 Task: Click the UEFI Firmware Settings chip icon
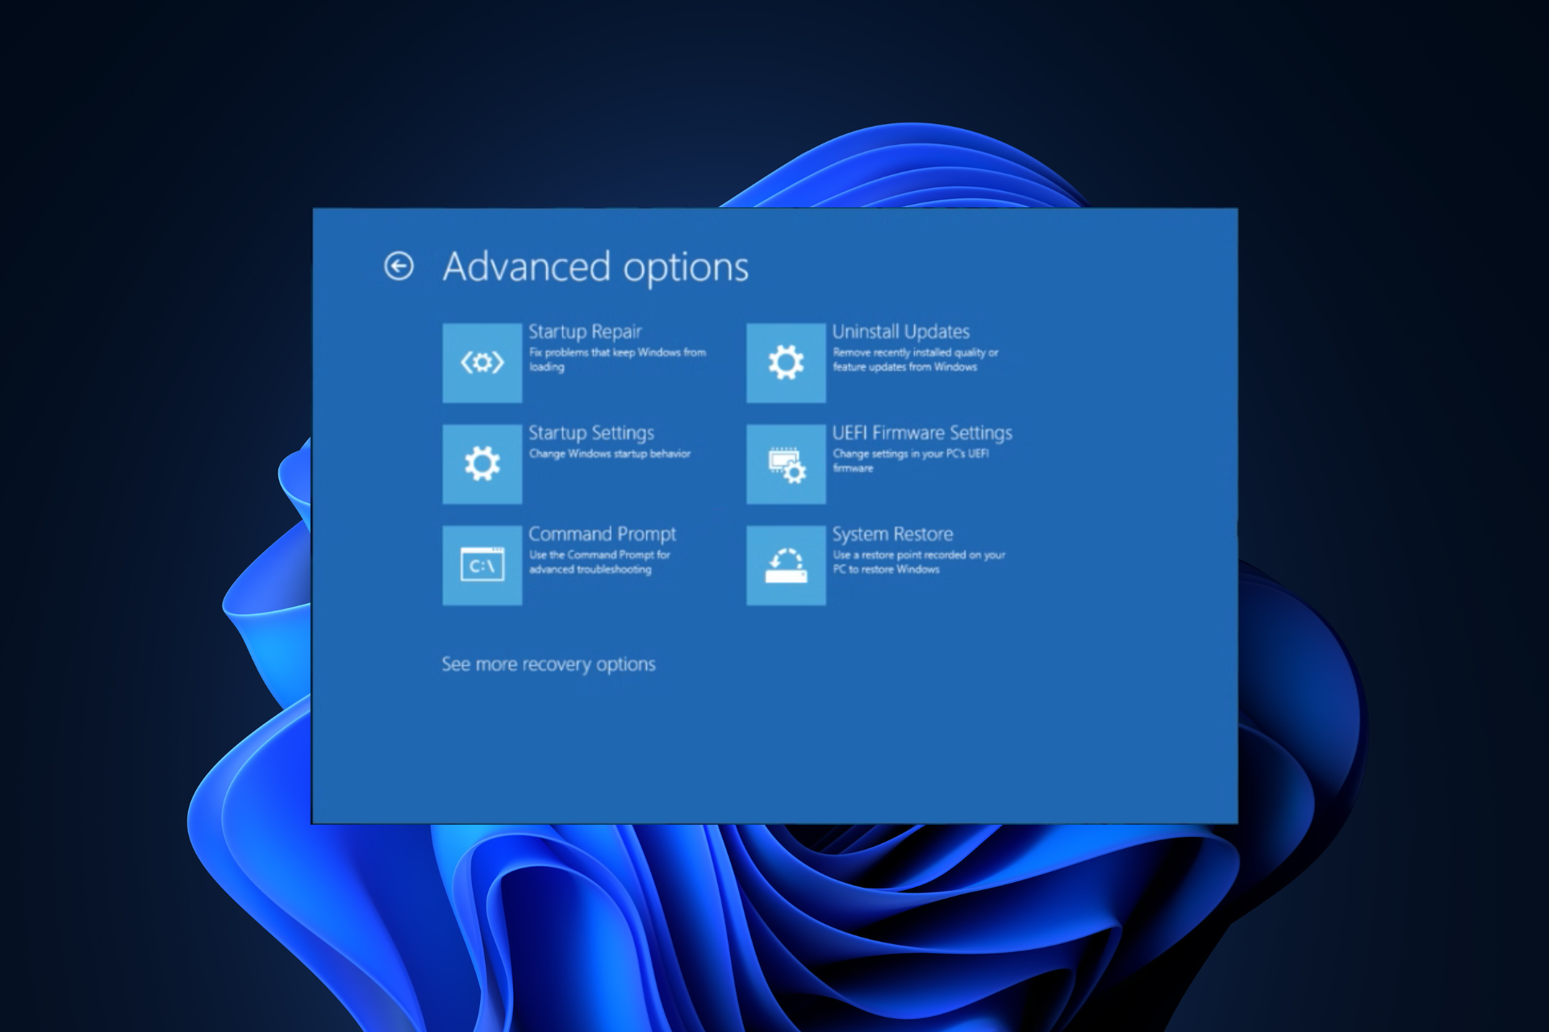pos(786,464)
